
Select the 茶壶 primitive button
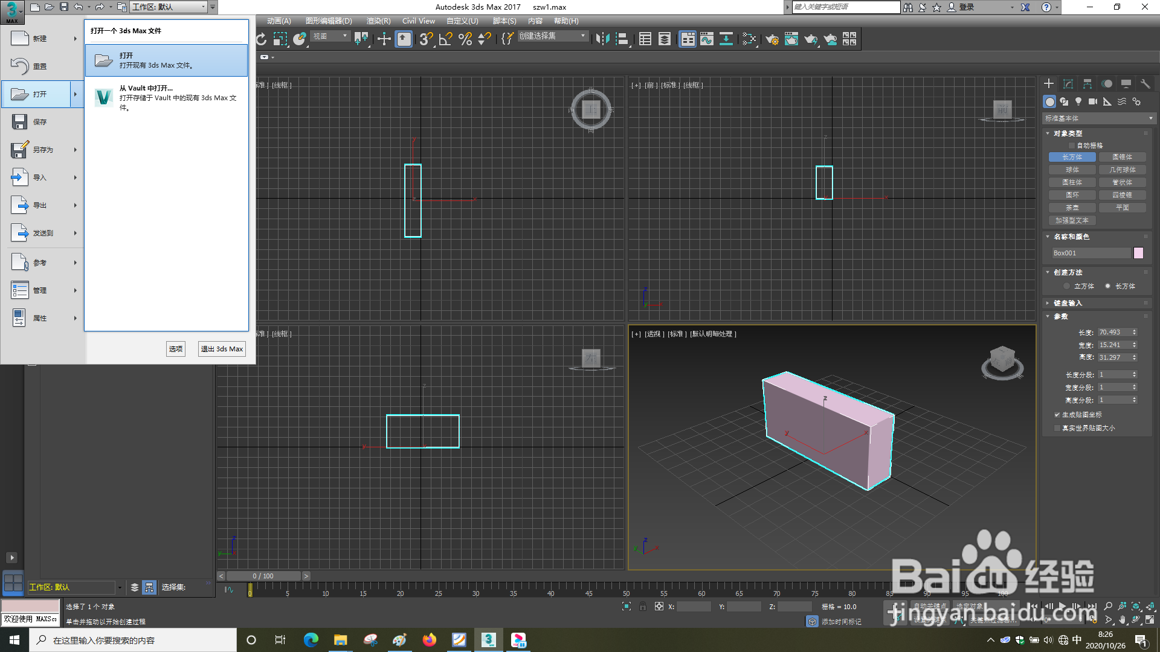click(1072, 207)
